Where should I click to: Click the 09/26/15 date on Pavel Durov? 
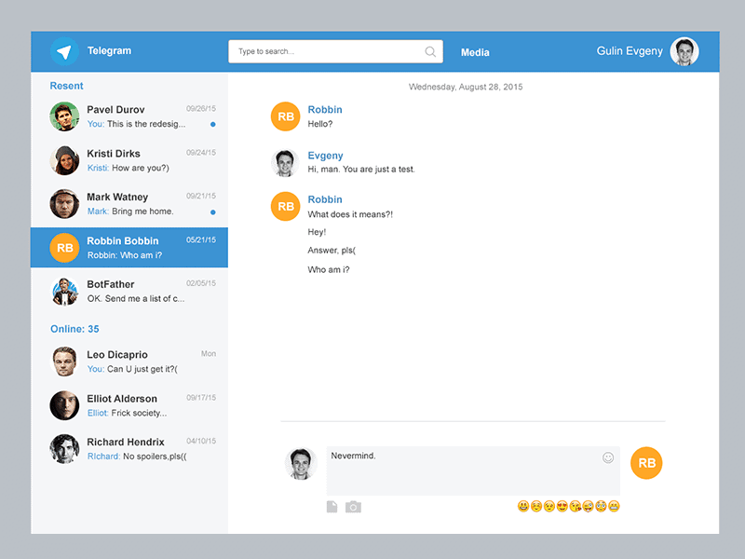[x=201, y=108]
